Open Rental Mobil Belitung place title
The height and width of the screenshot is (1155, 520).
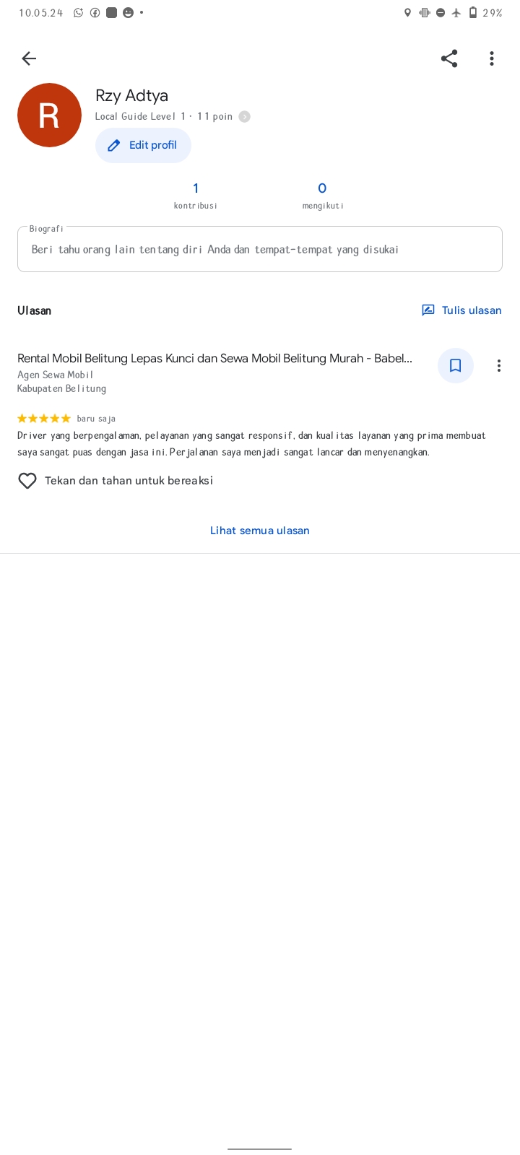[214, 358]
